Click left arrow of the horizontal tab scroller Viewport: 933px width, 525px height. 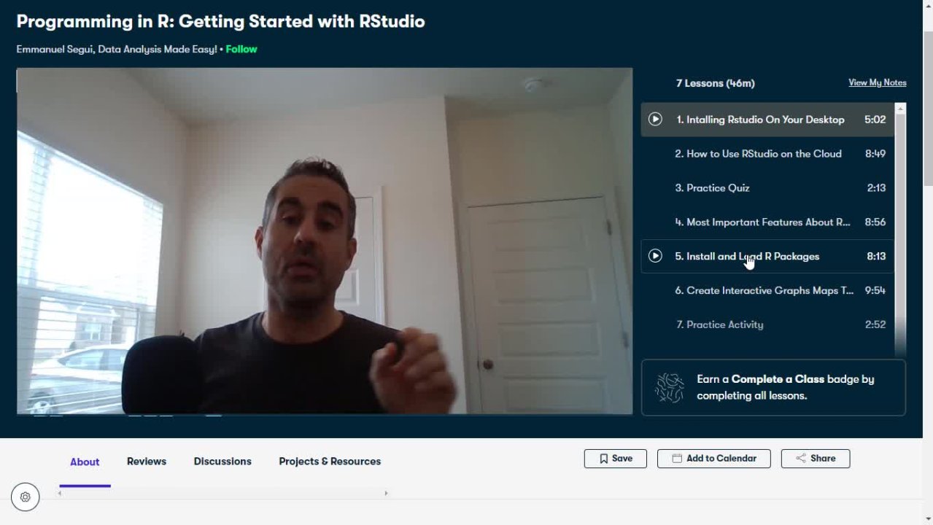[60, 494]
